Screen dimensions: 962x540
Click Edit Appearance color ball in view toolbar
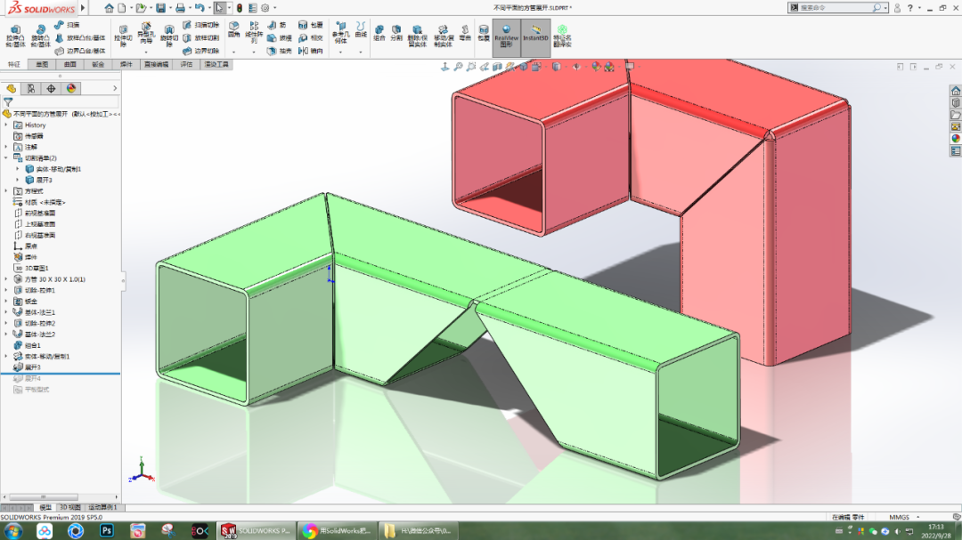(x=595, y=66)
